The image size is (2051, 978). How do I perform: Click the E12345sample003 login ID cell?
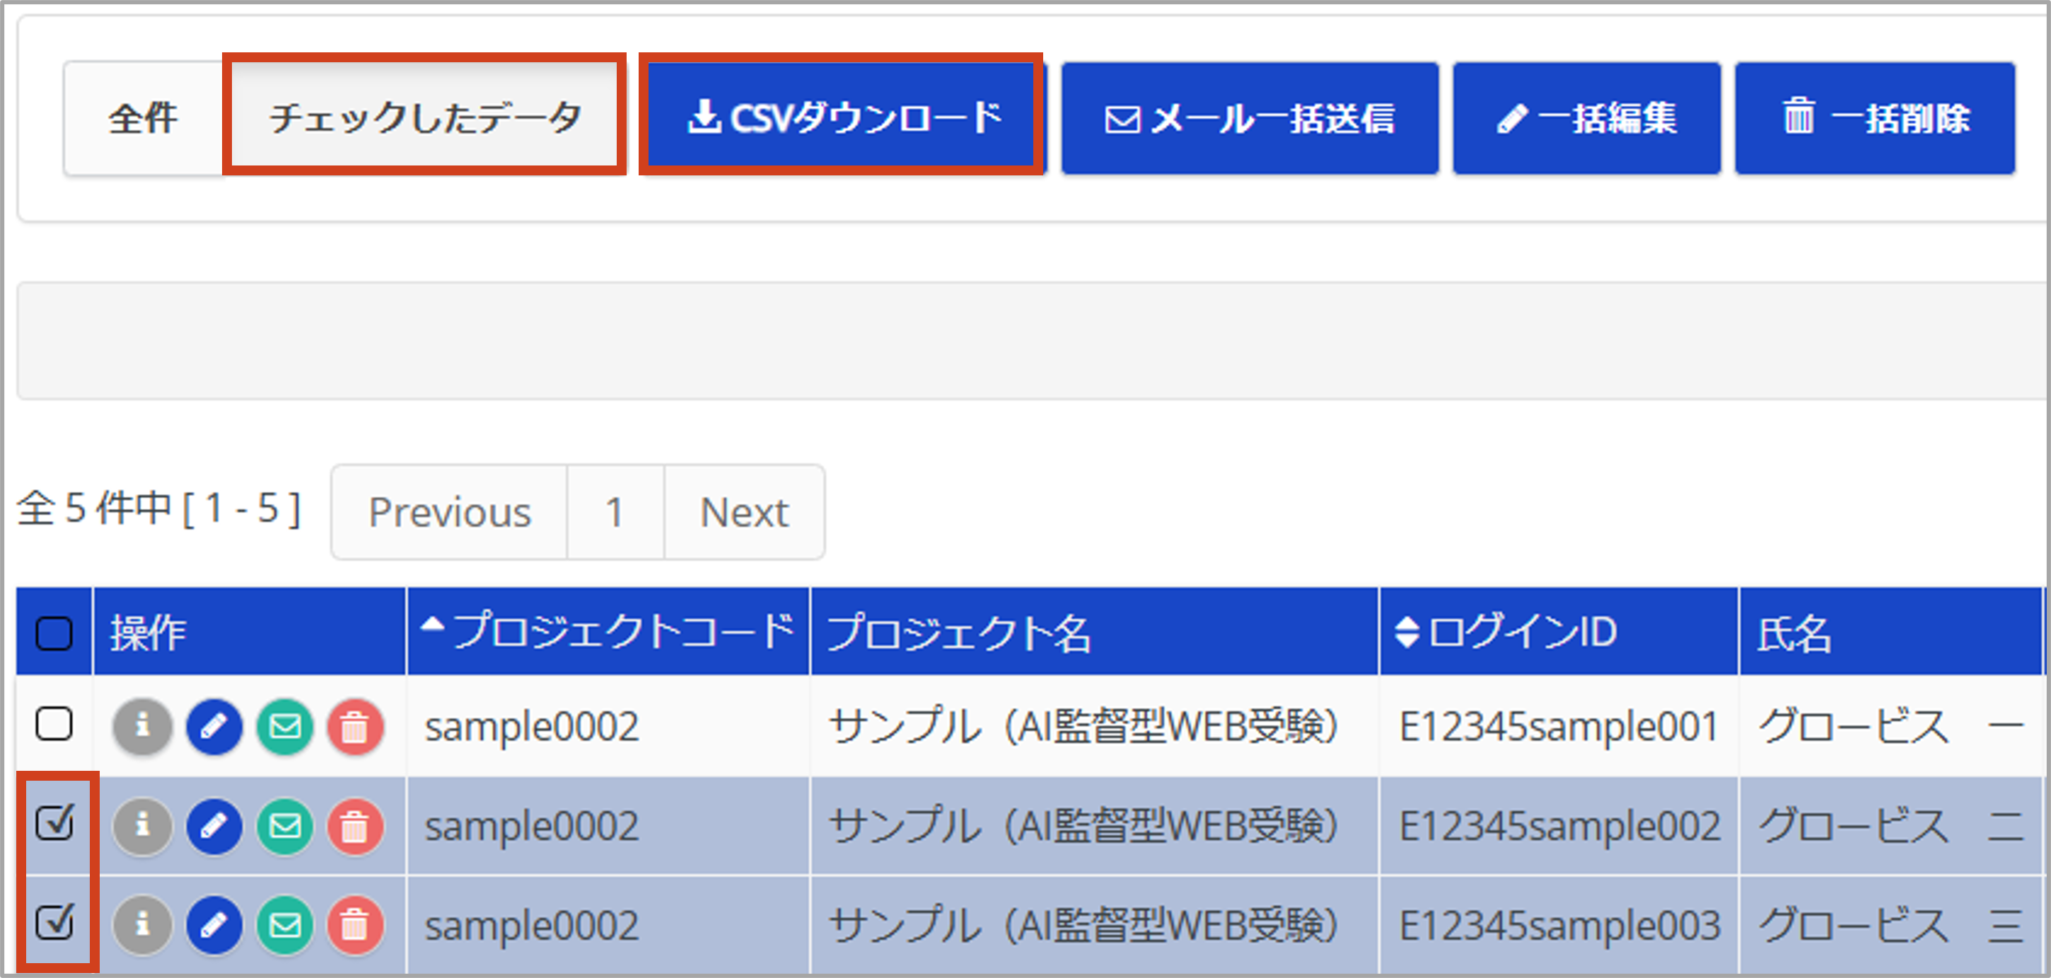tap(1559, 925)
